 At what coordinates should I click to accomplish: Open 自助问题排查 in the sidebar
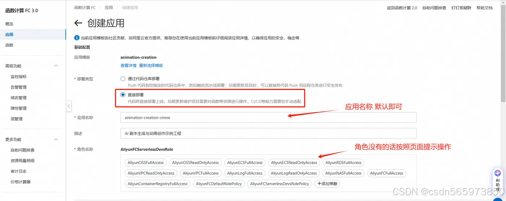(22, 150)
